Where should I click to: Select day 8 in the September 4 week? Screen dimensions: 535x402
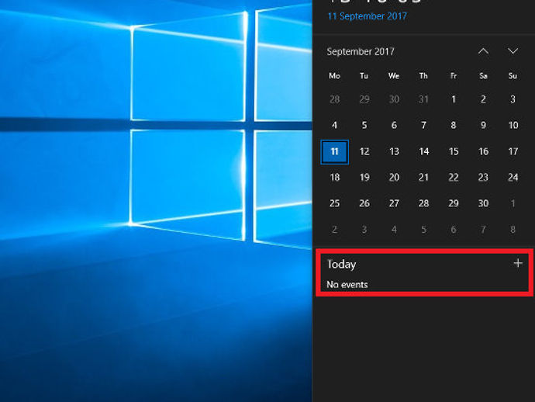tap(454, 126)
